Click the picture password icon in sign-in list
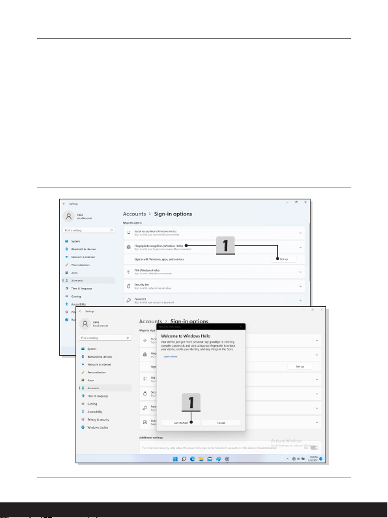 point(145,422)
